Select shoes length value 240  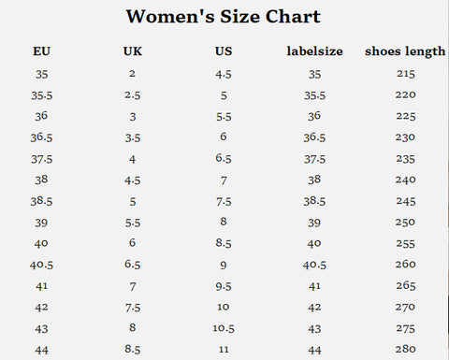(x=406, y=180)
